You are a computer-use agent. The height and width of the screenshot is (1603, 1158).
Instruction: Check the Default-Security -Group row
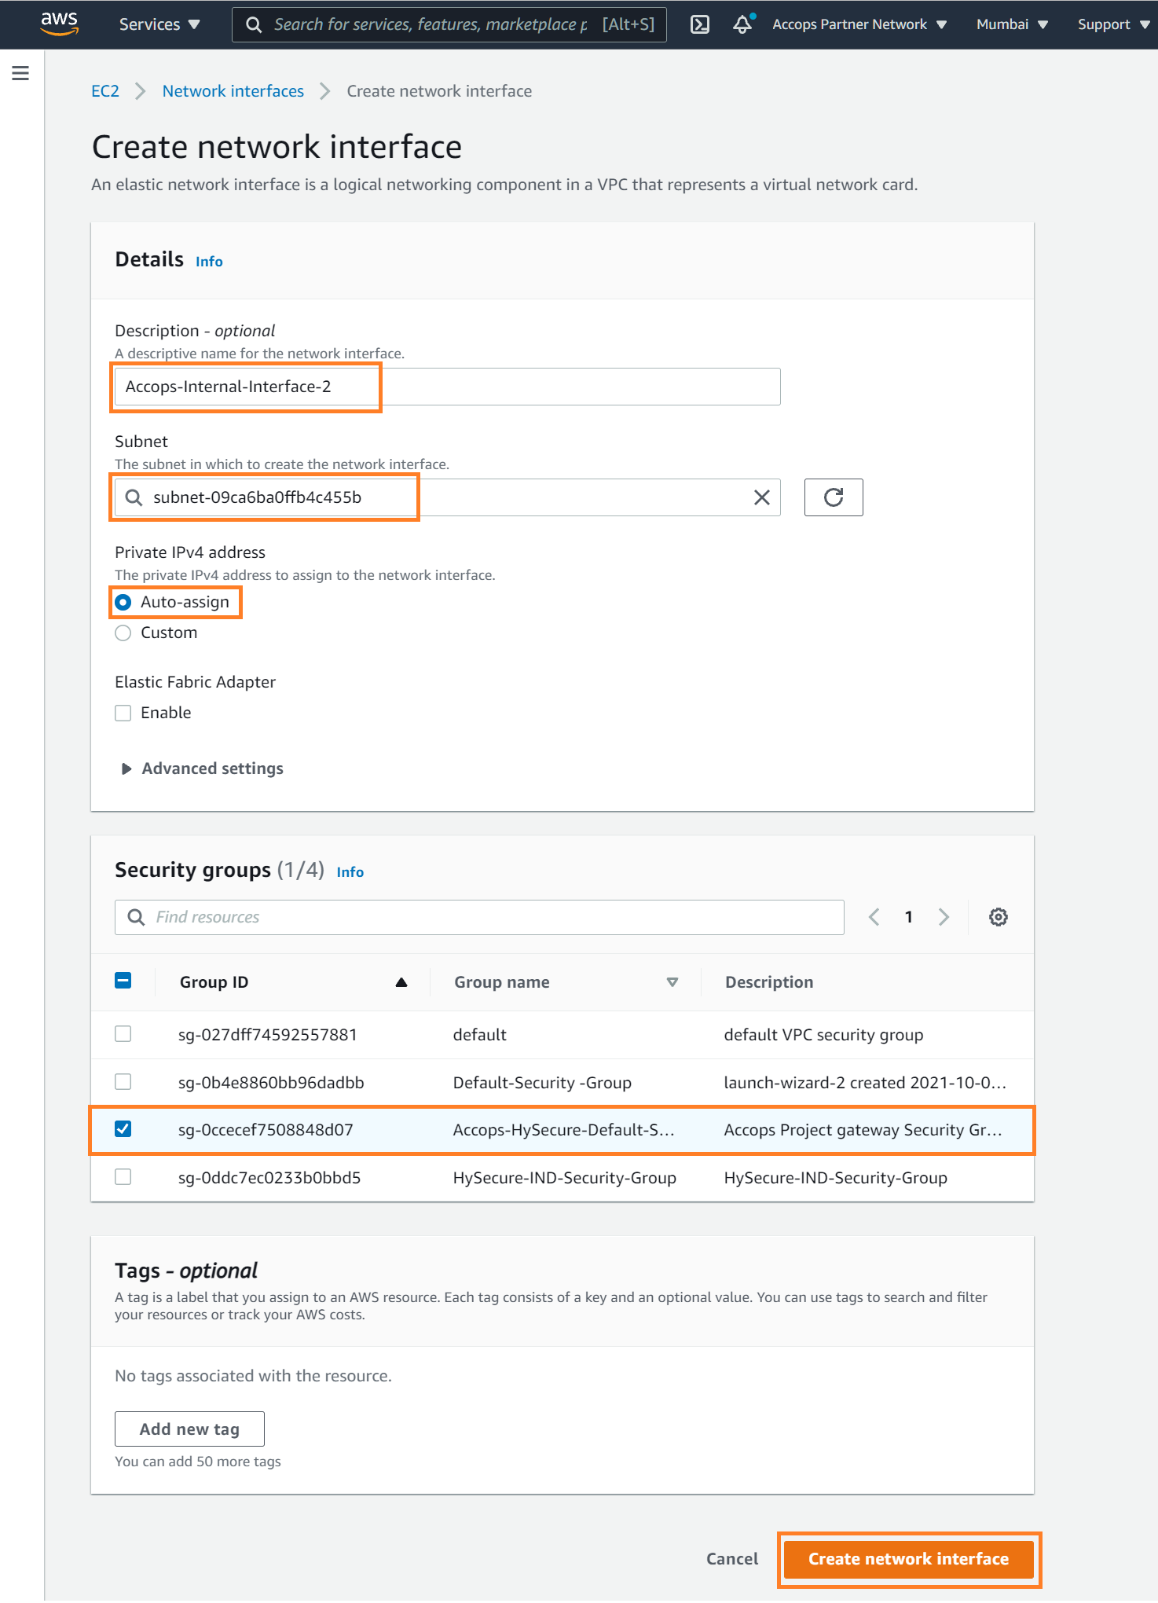tap(123, 1082)
